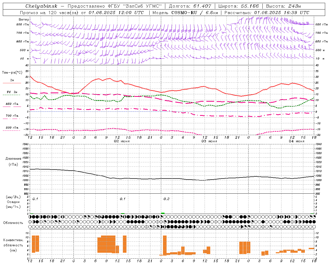Click the '04 июня' date marker
The width and height of the screenshot is (329, 263).
(x=297, y=141)
